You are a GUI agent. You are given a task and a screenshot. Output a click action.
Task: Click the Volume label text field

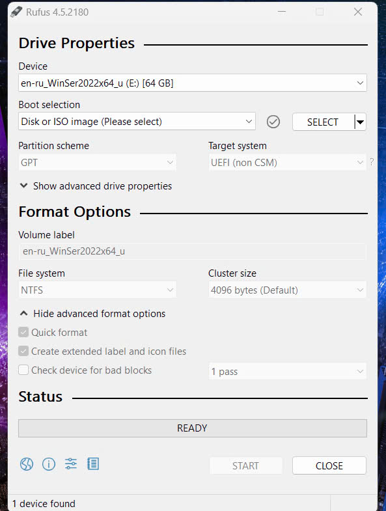tap(192, 251)
